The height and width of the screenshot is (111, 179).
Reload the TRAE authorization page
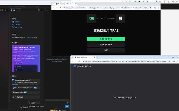[60, 8]
